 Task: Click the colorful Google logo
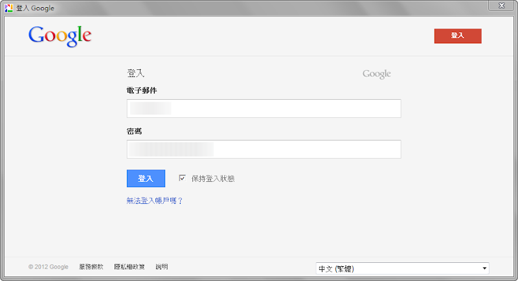coord(60,36)
